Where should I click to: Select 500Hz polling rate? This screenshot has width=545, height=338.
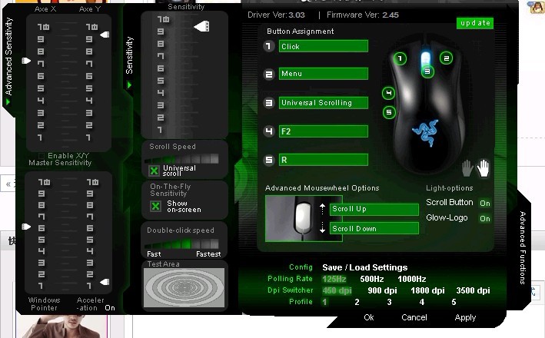(371, 279)
